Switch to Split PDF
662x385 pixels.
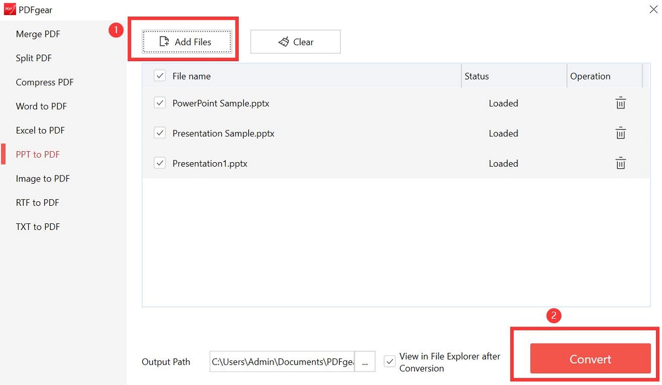click(34, 58)
